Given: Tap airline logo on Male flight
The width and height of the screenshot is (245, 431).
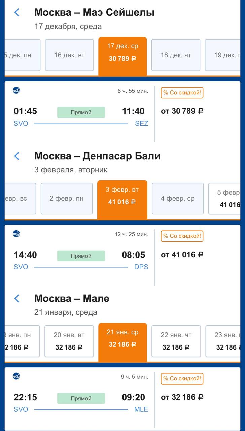Looking at the screenshot, I should click(x=16, y=376).
